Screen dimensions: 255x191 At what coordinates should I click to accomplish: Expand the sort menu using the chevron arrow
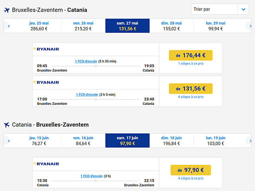coord(243,9)
